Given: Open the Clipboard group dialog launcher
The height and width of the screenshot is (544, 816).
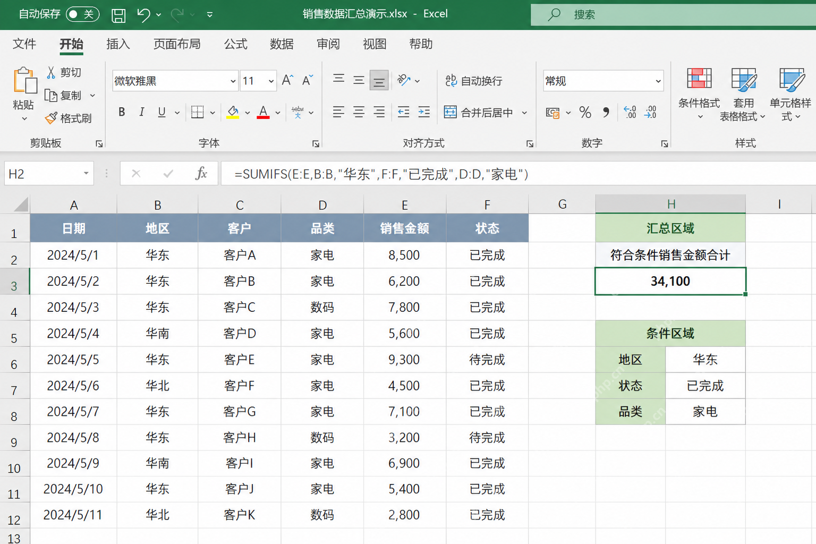Looking at the screenshot, I should pos(99,143).
